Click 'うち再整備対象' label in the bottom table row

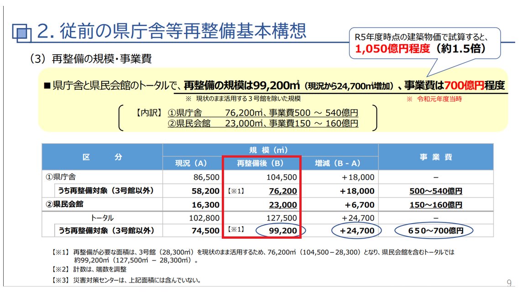106,231
